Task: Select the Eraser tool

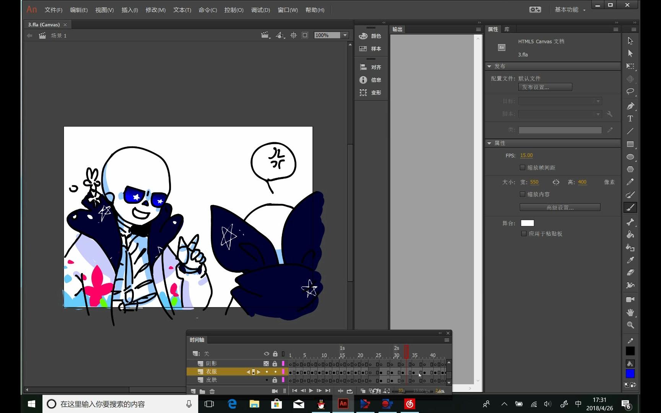Action: pyautogui.click(x=630, y=273)
